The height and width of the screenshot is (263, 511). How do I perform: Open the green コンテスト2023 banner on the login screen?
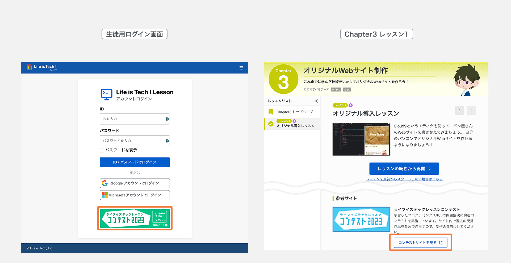coord(135,218)
